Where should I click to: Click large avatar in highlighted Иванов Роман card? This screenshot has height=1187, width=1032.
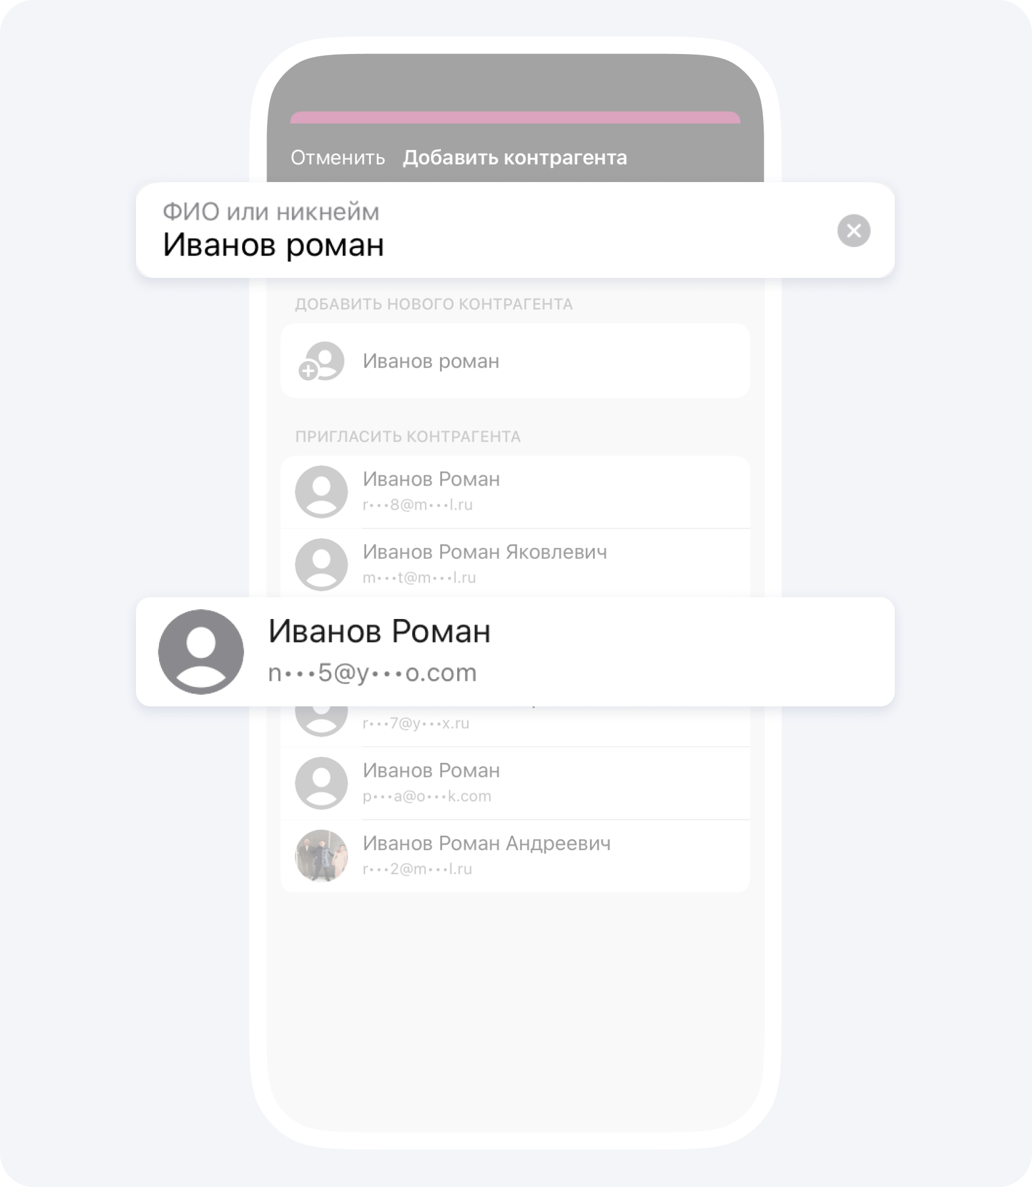(201, 652)
